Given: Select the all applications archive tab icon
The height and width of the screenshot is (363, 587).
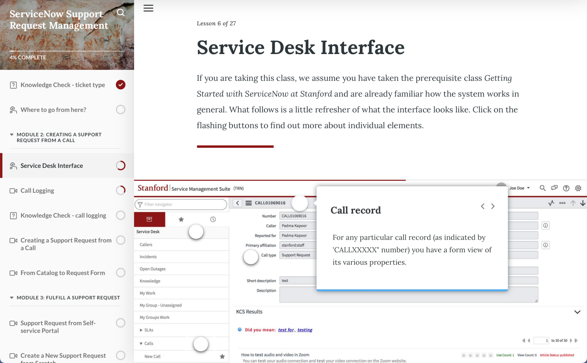Looking at the screenshot, I should 150,219.
